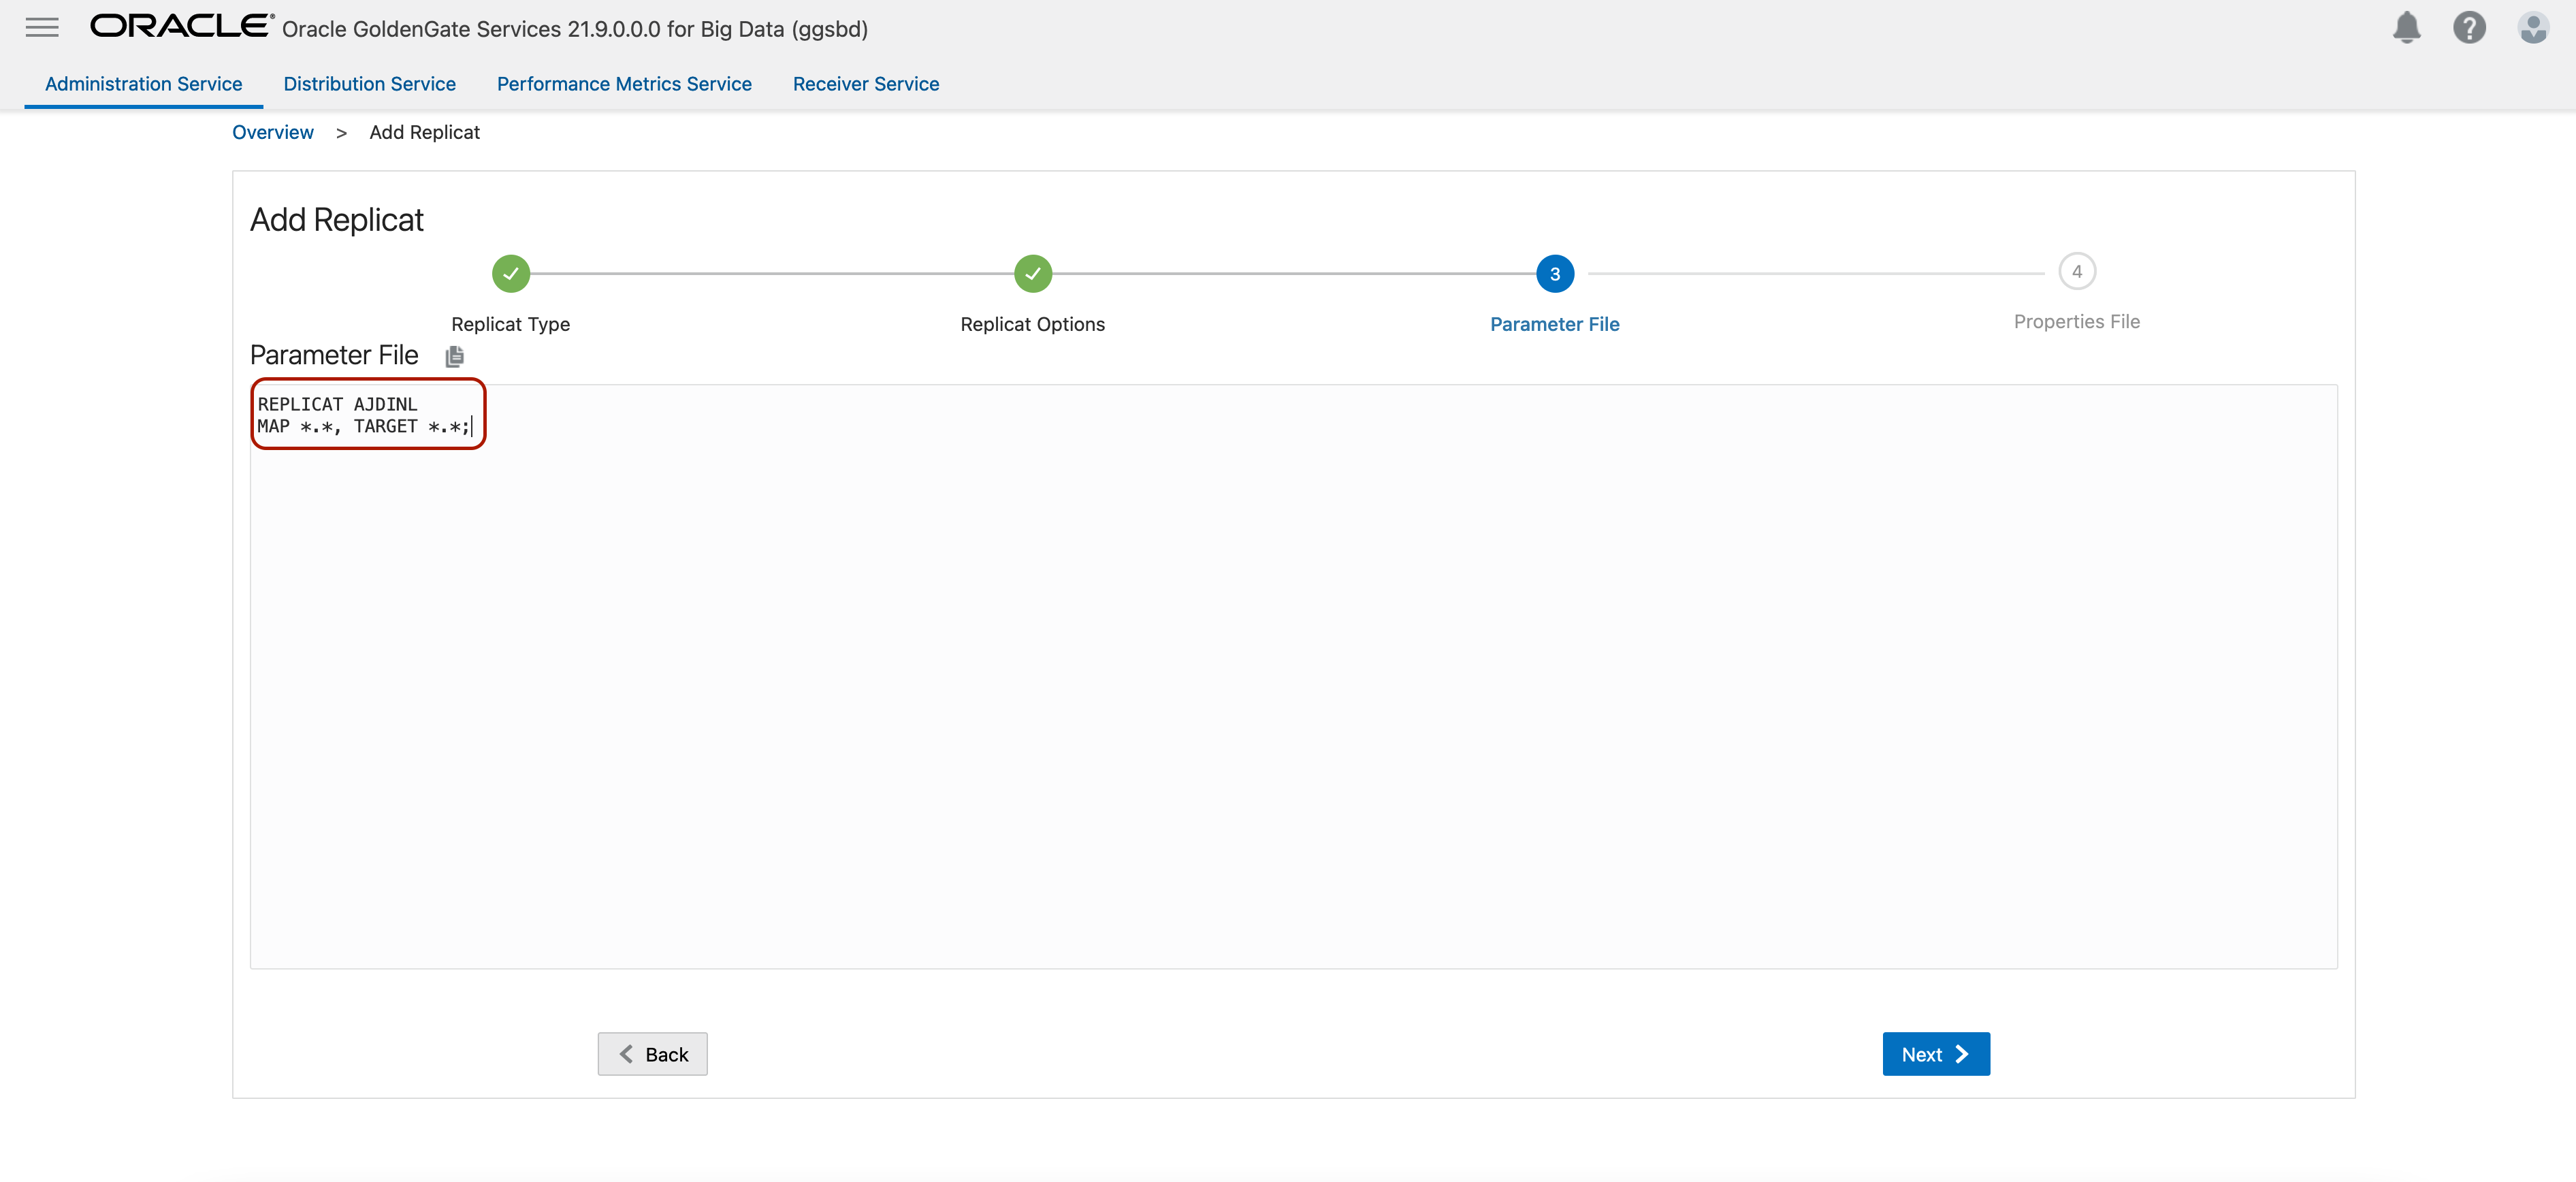Select step 4 Properties File circle
2576x1182 pixels.
2076,271
